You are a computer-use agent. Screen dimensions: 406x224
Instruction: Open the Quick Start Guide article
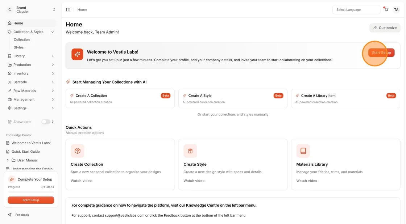pos(25,152)
